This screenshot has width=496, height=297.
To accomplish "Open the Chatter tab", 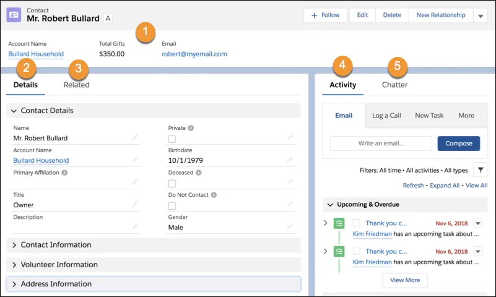I will pyautogui.click(x=394, y=85).
